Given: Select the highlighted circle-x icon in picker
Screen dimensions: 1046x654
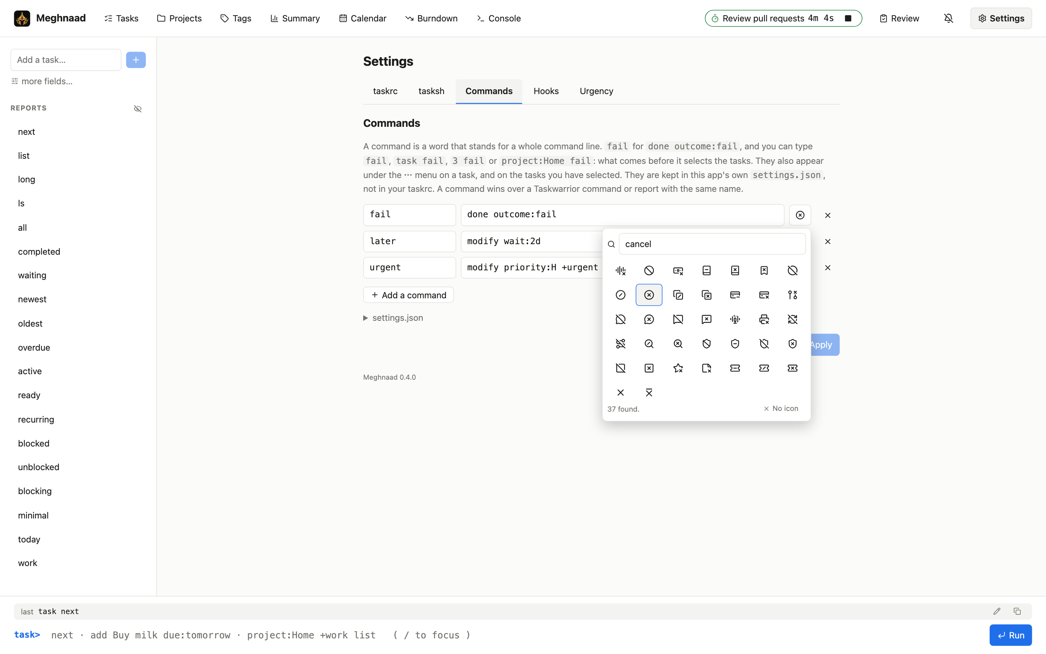Looking at the screenshot, I should [x=649, y=295].
